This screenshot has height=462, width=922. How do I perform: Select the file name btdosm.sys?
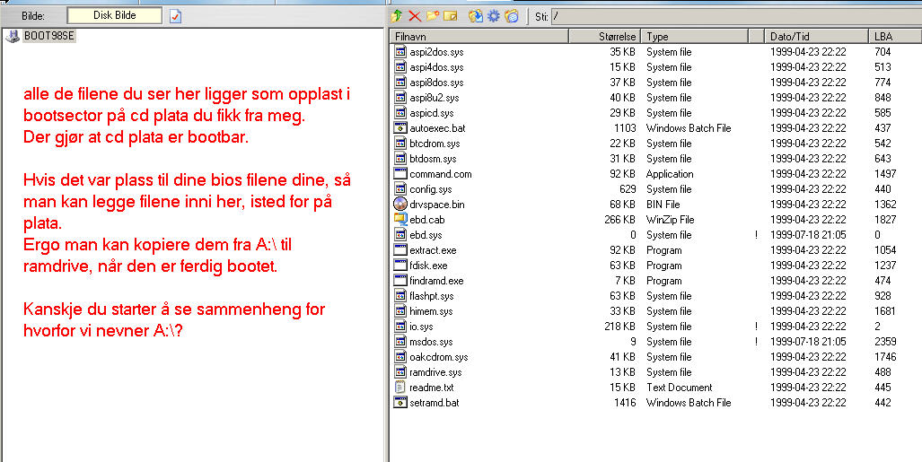pos(433,159)
